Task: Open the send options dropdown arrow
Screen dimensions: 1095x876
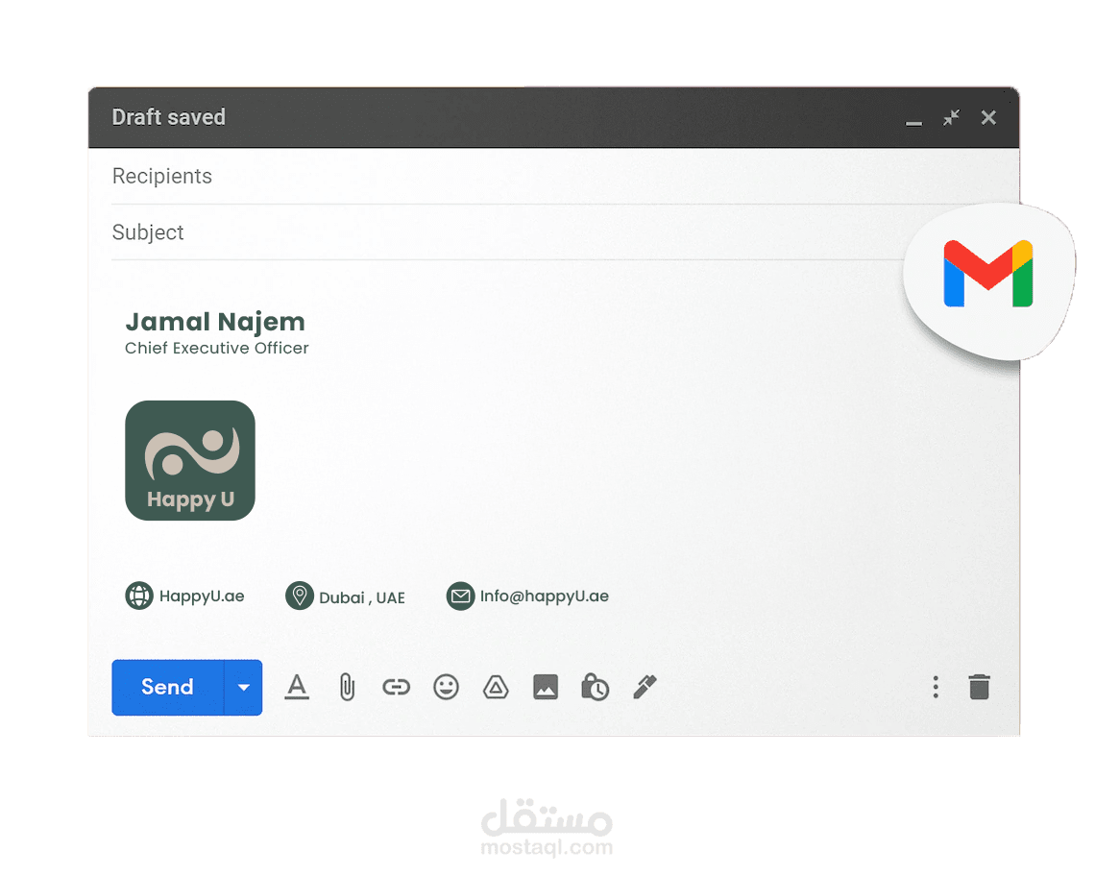Action: pos(243,688)
